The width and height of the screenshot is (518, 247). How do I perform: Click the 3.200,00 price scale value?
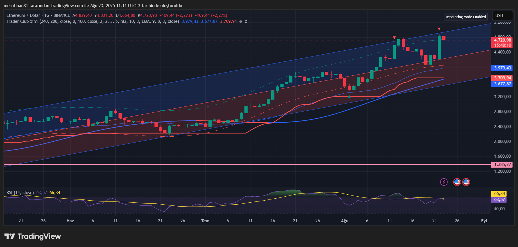(502, 97)
